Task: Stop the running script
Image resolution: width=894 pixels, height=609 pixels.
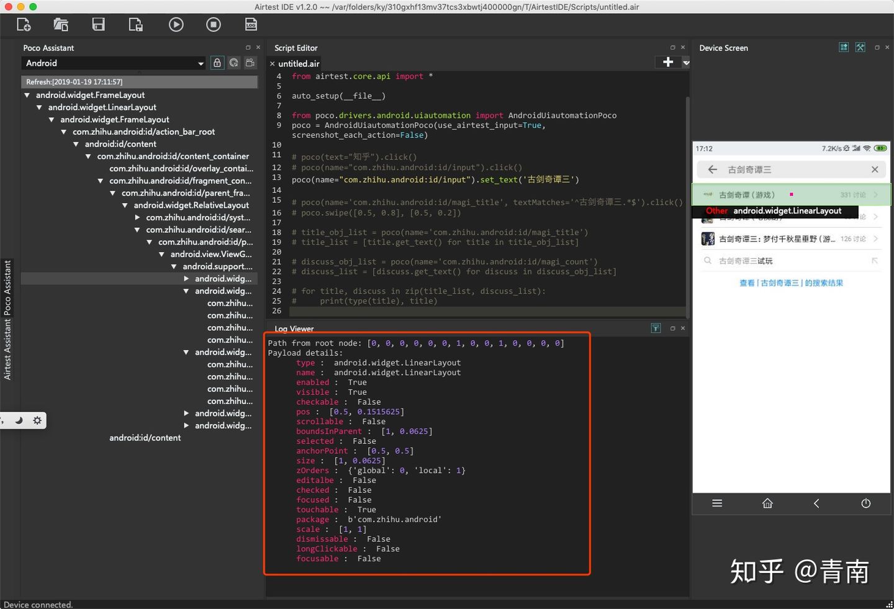Action: [214, 25]
